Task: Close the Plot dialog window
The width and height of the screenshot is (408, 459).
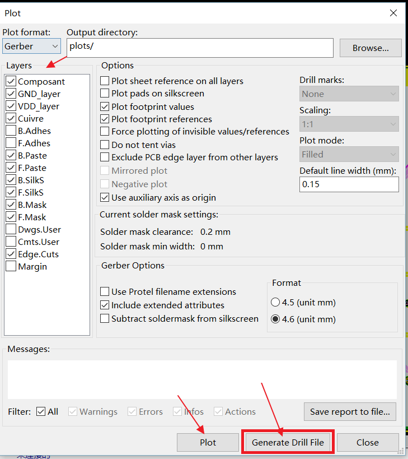Action: [x=394, y=13]
